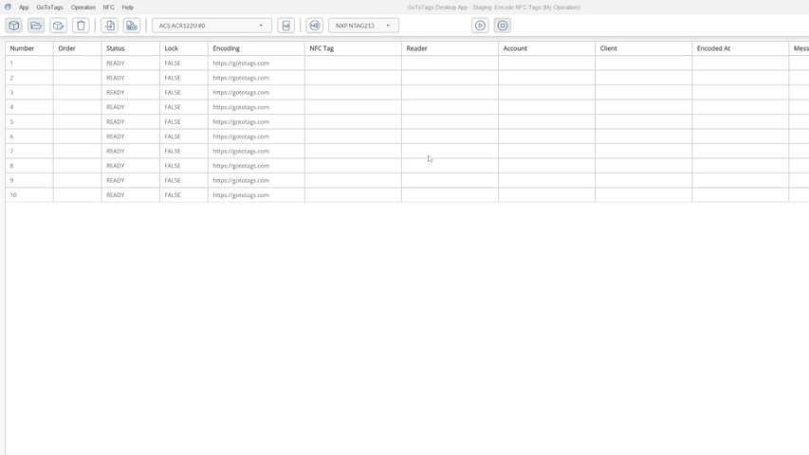
Task: Click the new operation cube icon
Action: point(14,26)
